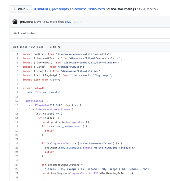Click the contributors people icon
The image size is (170, 181).
point(15,33)
